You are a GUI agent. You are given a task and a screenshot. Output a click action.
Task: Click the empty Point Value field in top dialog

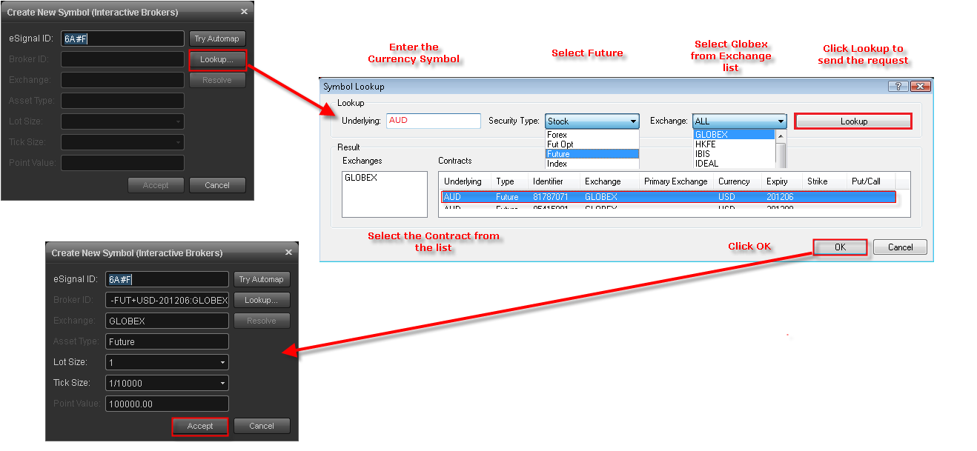point(122,163)
